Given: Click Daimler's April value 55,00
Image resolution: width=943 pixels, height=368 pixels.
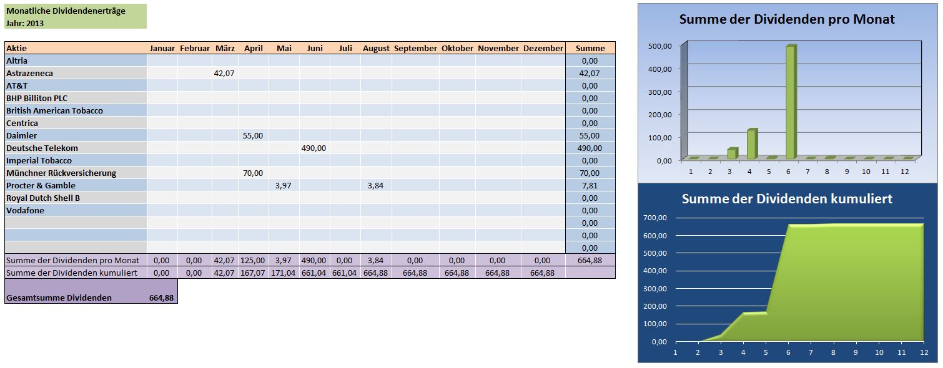Looking at the screenshot, I should (254, 135).
